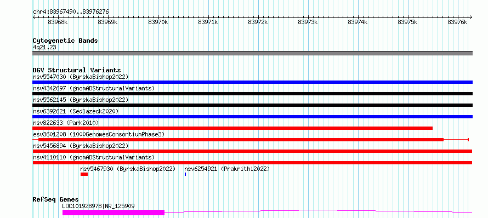Click the 83970k ruler tick label
The width and height of the screenshot is (488, 218).
(158, 22)
